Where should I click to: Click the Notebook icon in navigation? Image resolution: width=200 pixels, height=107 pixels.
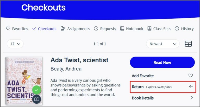pyautogui.click(x=122, y=29)
